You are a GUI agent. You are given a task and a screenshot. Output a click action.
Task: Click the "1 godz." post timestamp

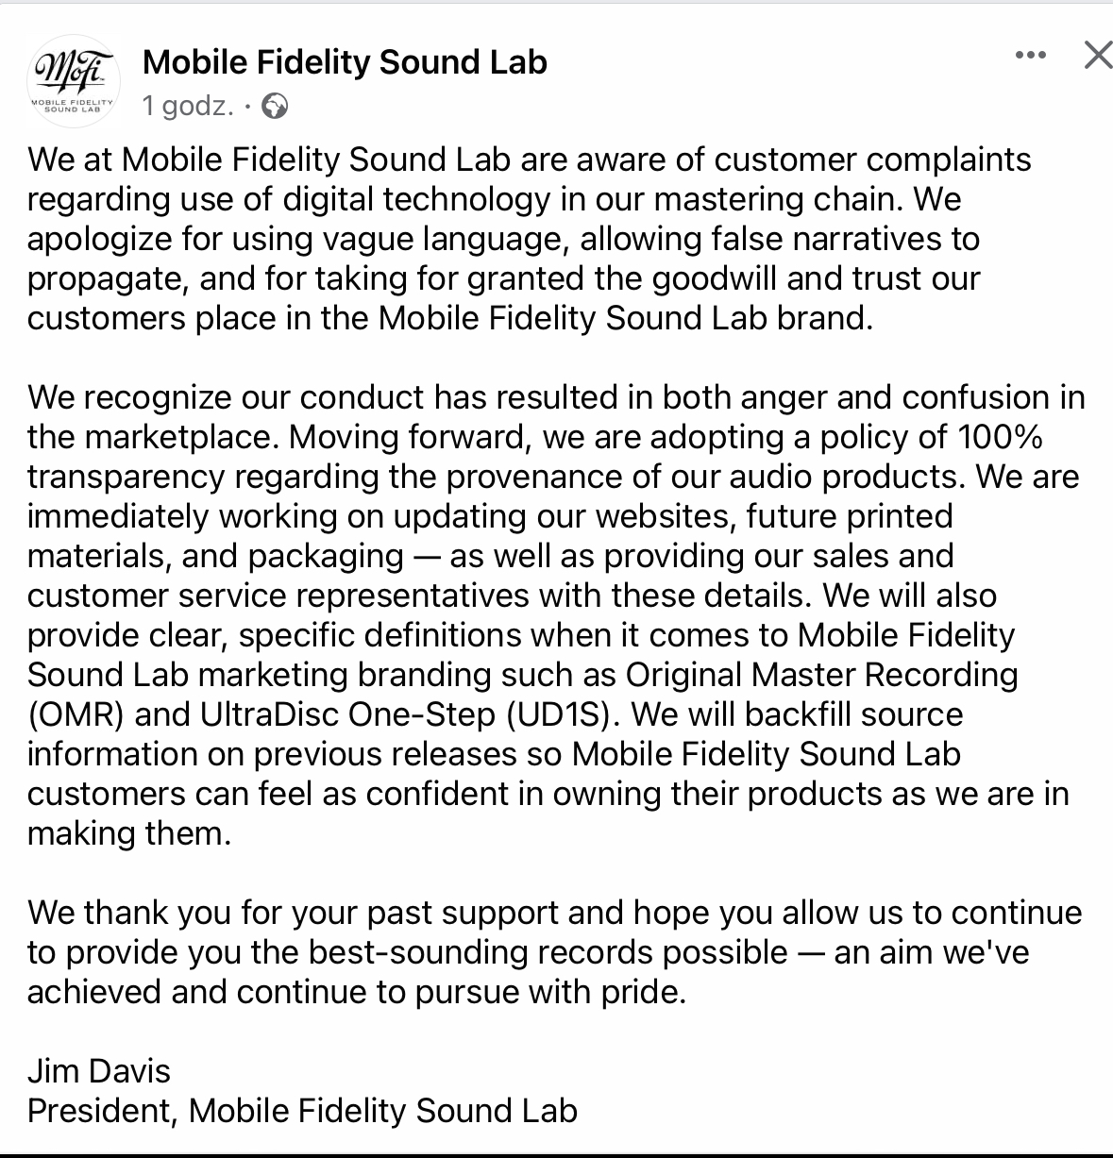(188, 106)
